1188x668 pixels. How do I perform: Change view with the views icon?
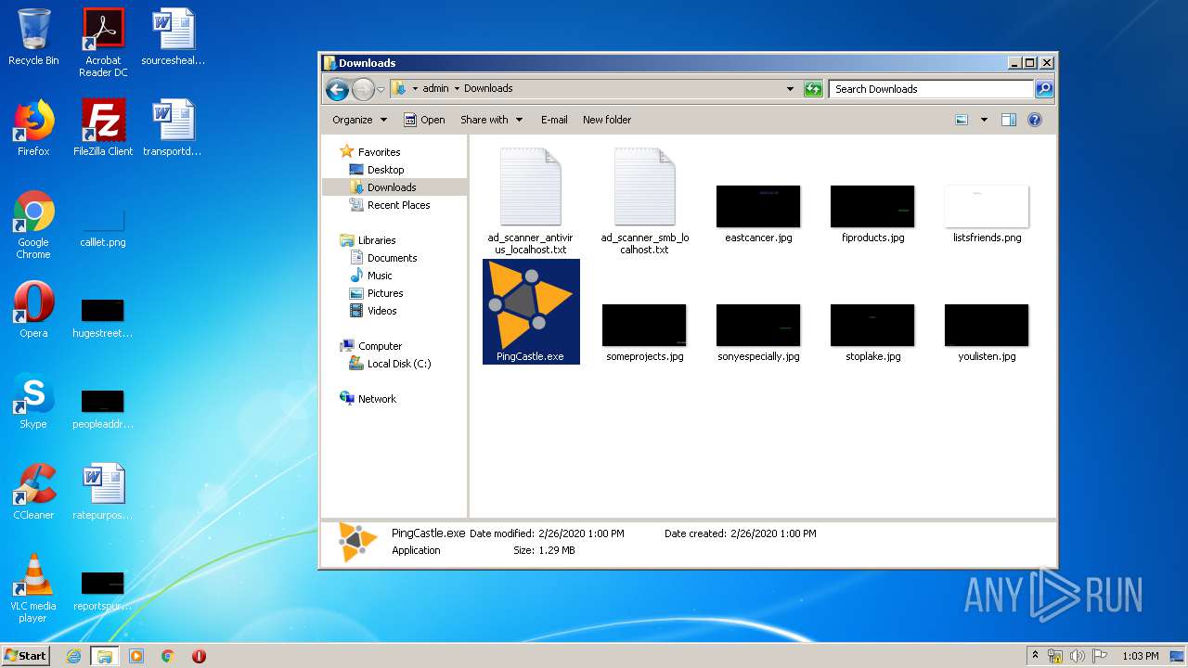[962, 120]
